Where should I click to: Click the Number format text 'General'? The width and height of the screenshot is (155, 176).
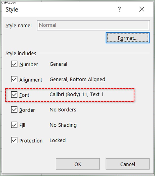[x=58, y=64]
